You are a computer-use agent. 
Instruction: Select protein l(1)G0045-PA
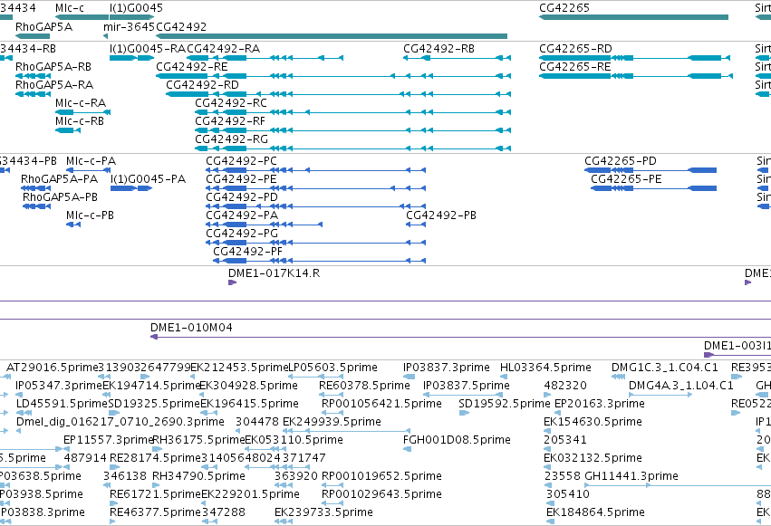pyautogui.click(x=131, y=188)
